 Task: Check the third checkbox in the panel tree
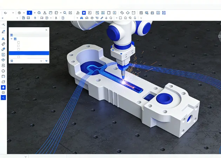(19, 50)
